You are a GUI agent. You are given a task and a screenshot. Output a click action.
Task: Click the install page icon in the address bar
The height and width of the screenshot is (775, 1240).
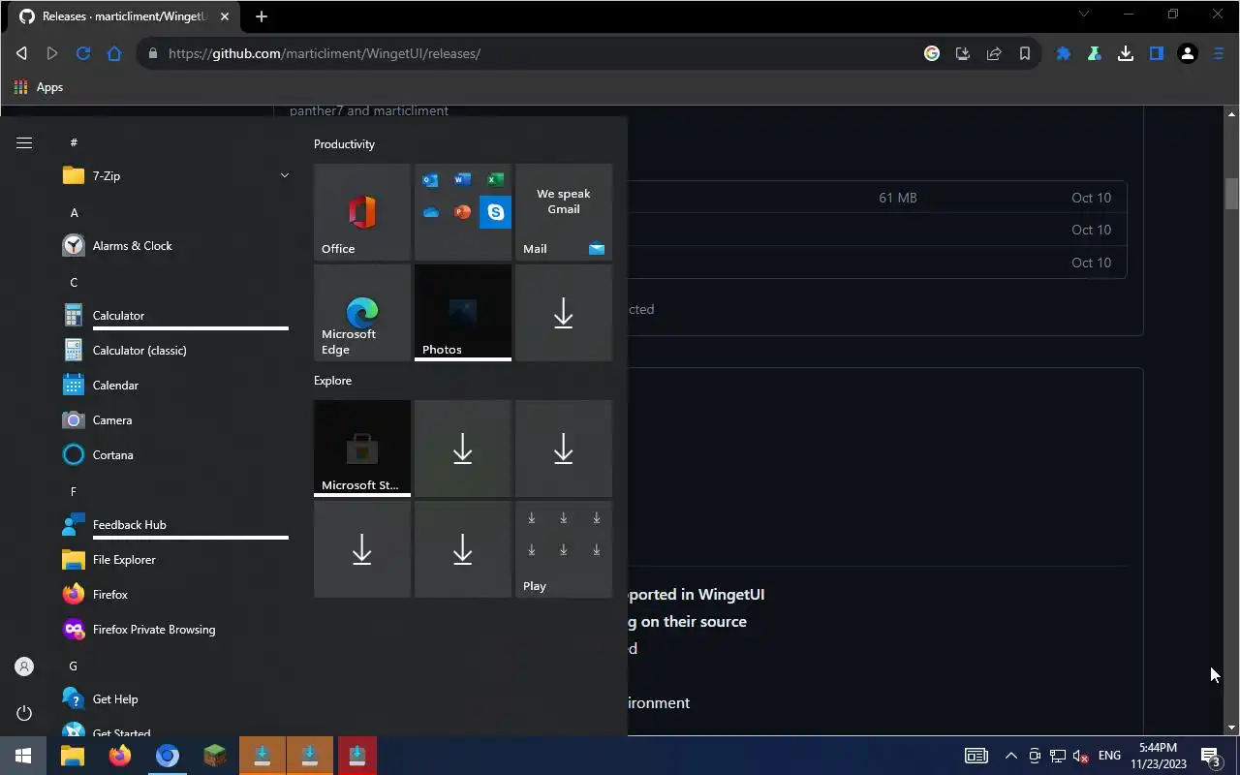(963, 53)
